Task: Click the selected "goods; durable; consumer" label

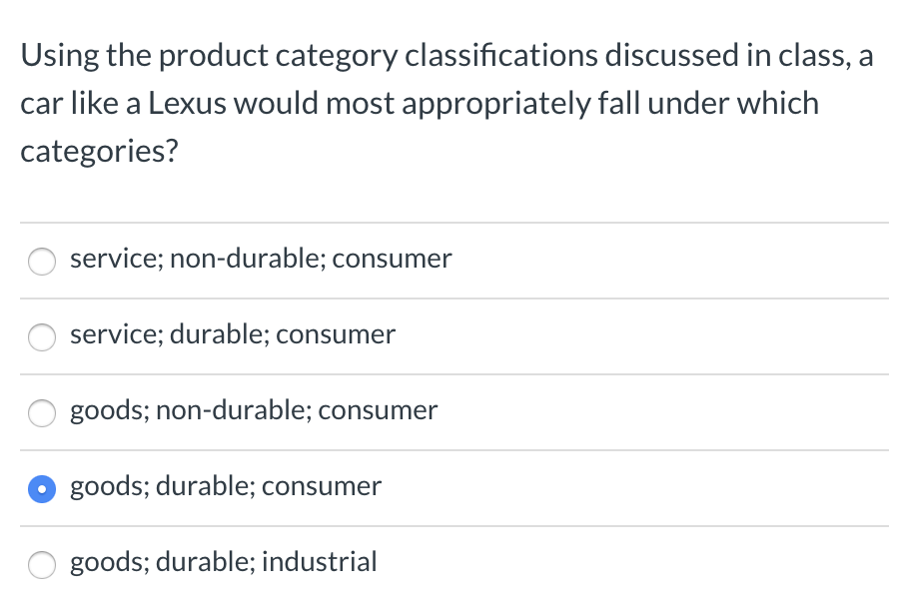Action: tap(225, 486)
